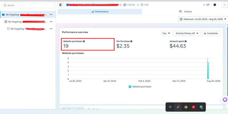Switch to the Performance tab
228x114 pixels.
100,12
